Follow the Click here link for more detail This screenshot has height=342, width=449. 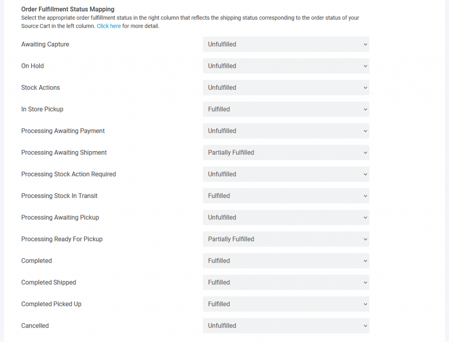point(109,26)
